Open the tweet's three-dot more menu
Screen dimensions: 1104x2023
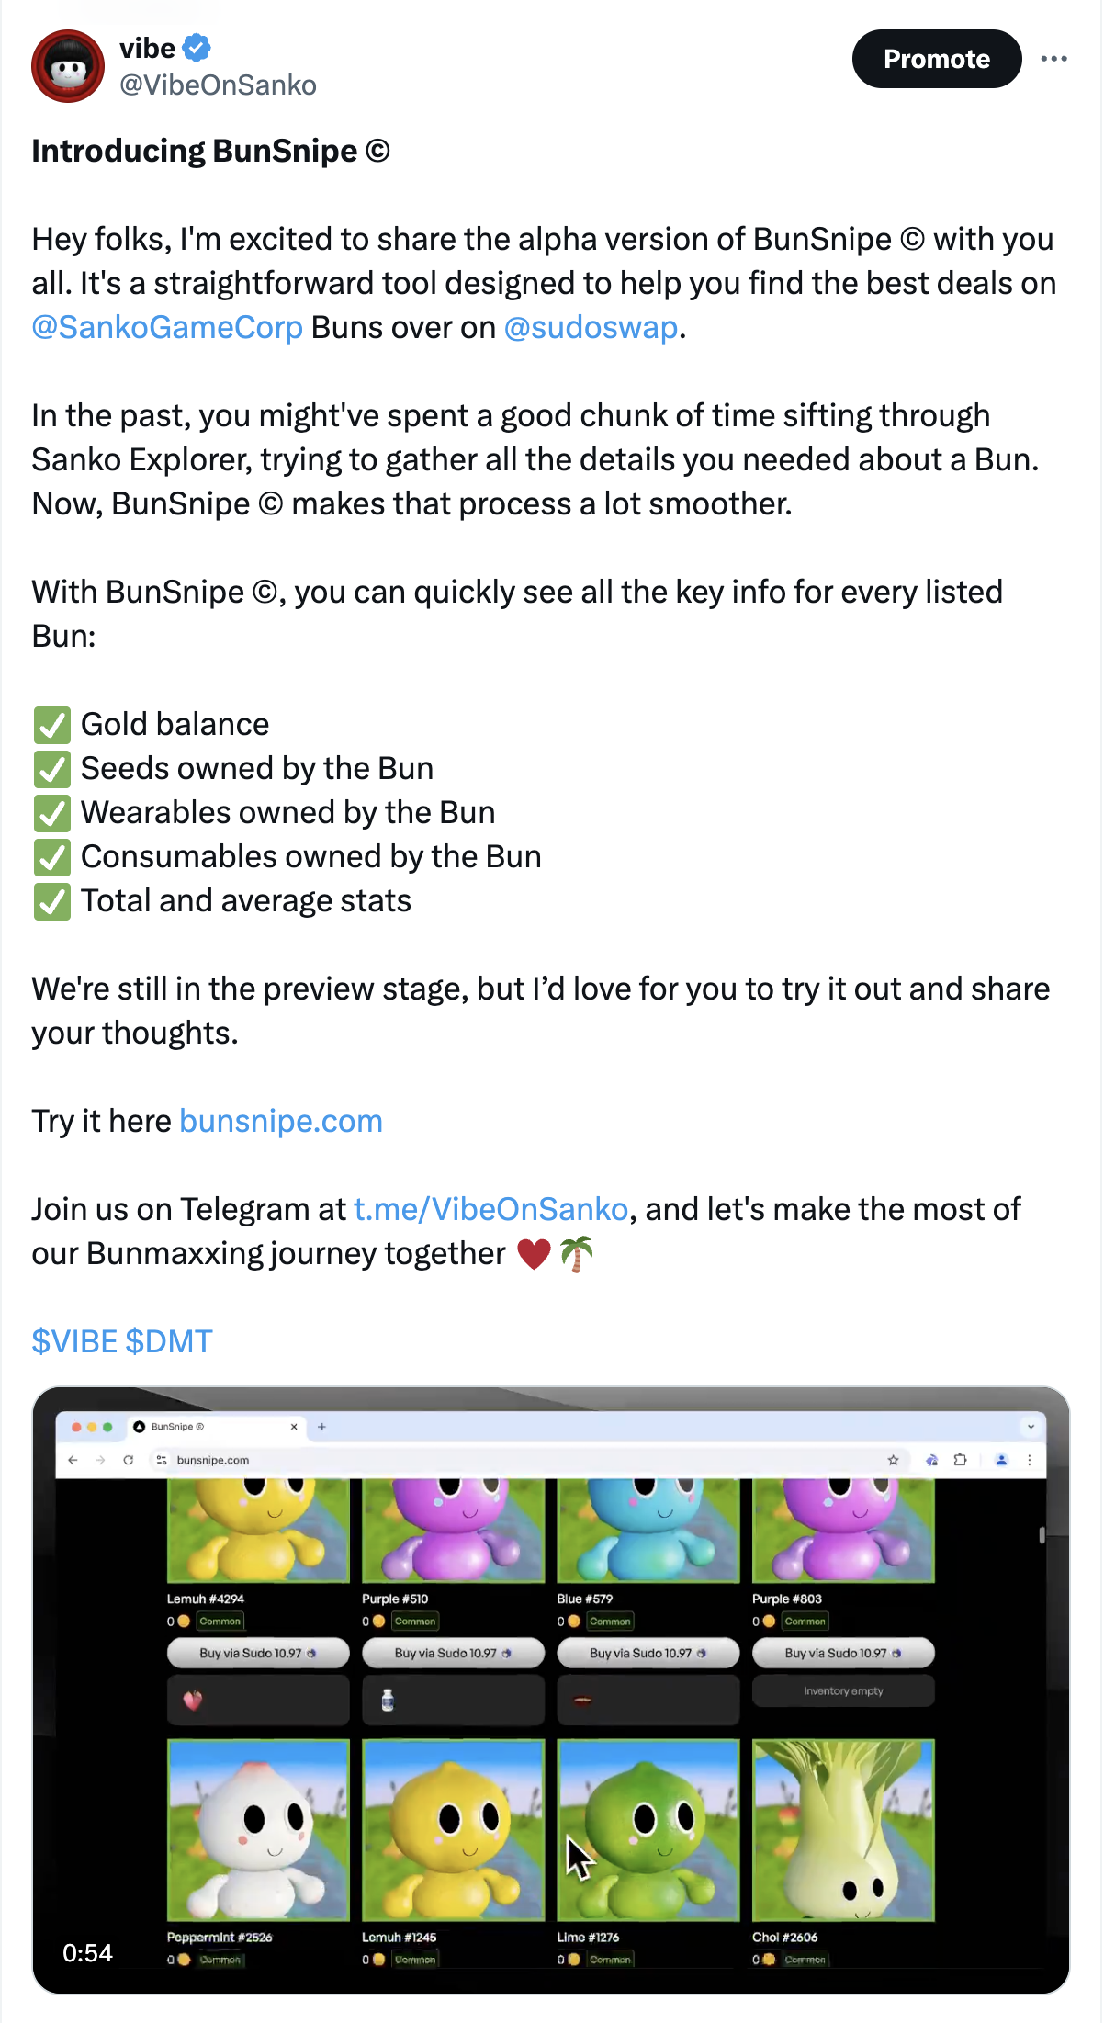coord(1053,59)
